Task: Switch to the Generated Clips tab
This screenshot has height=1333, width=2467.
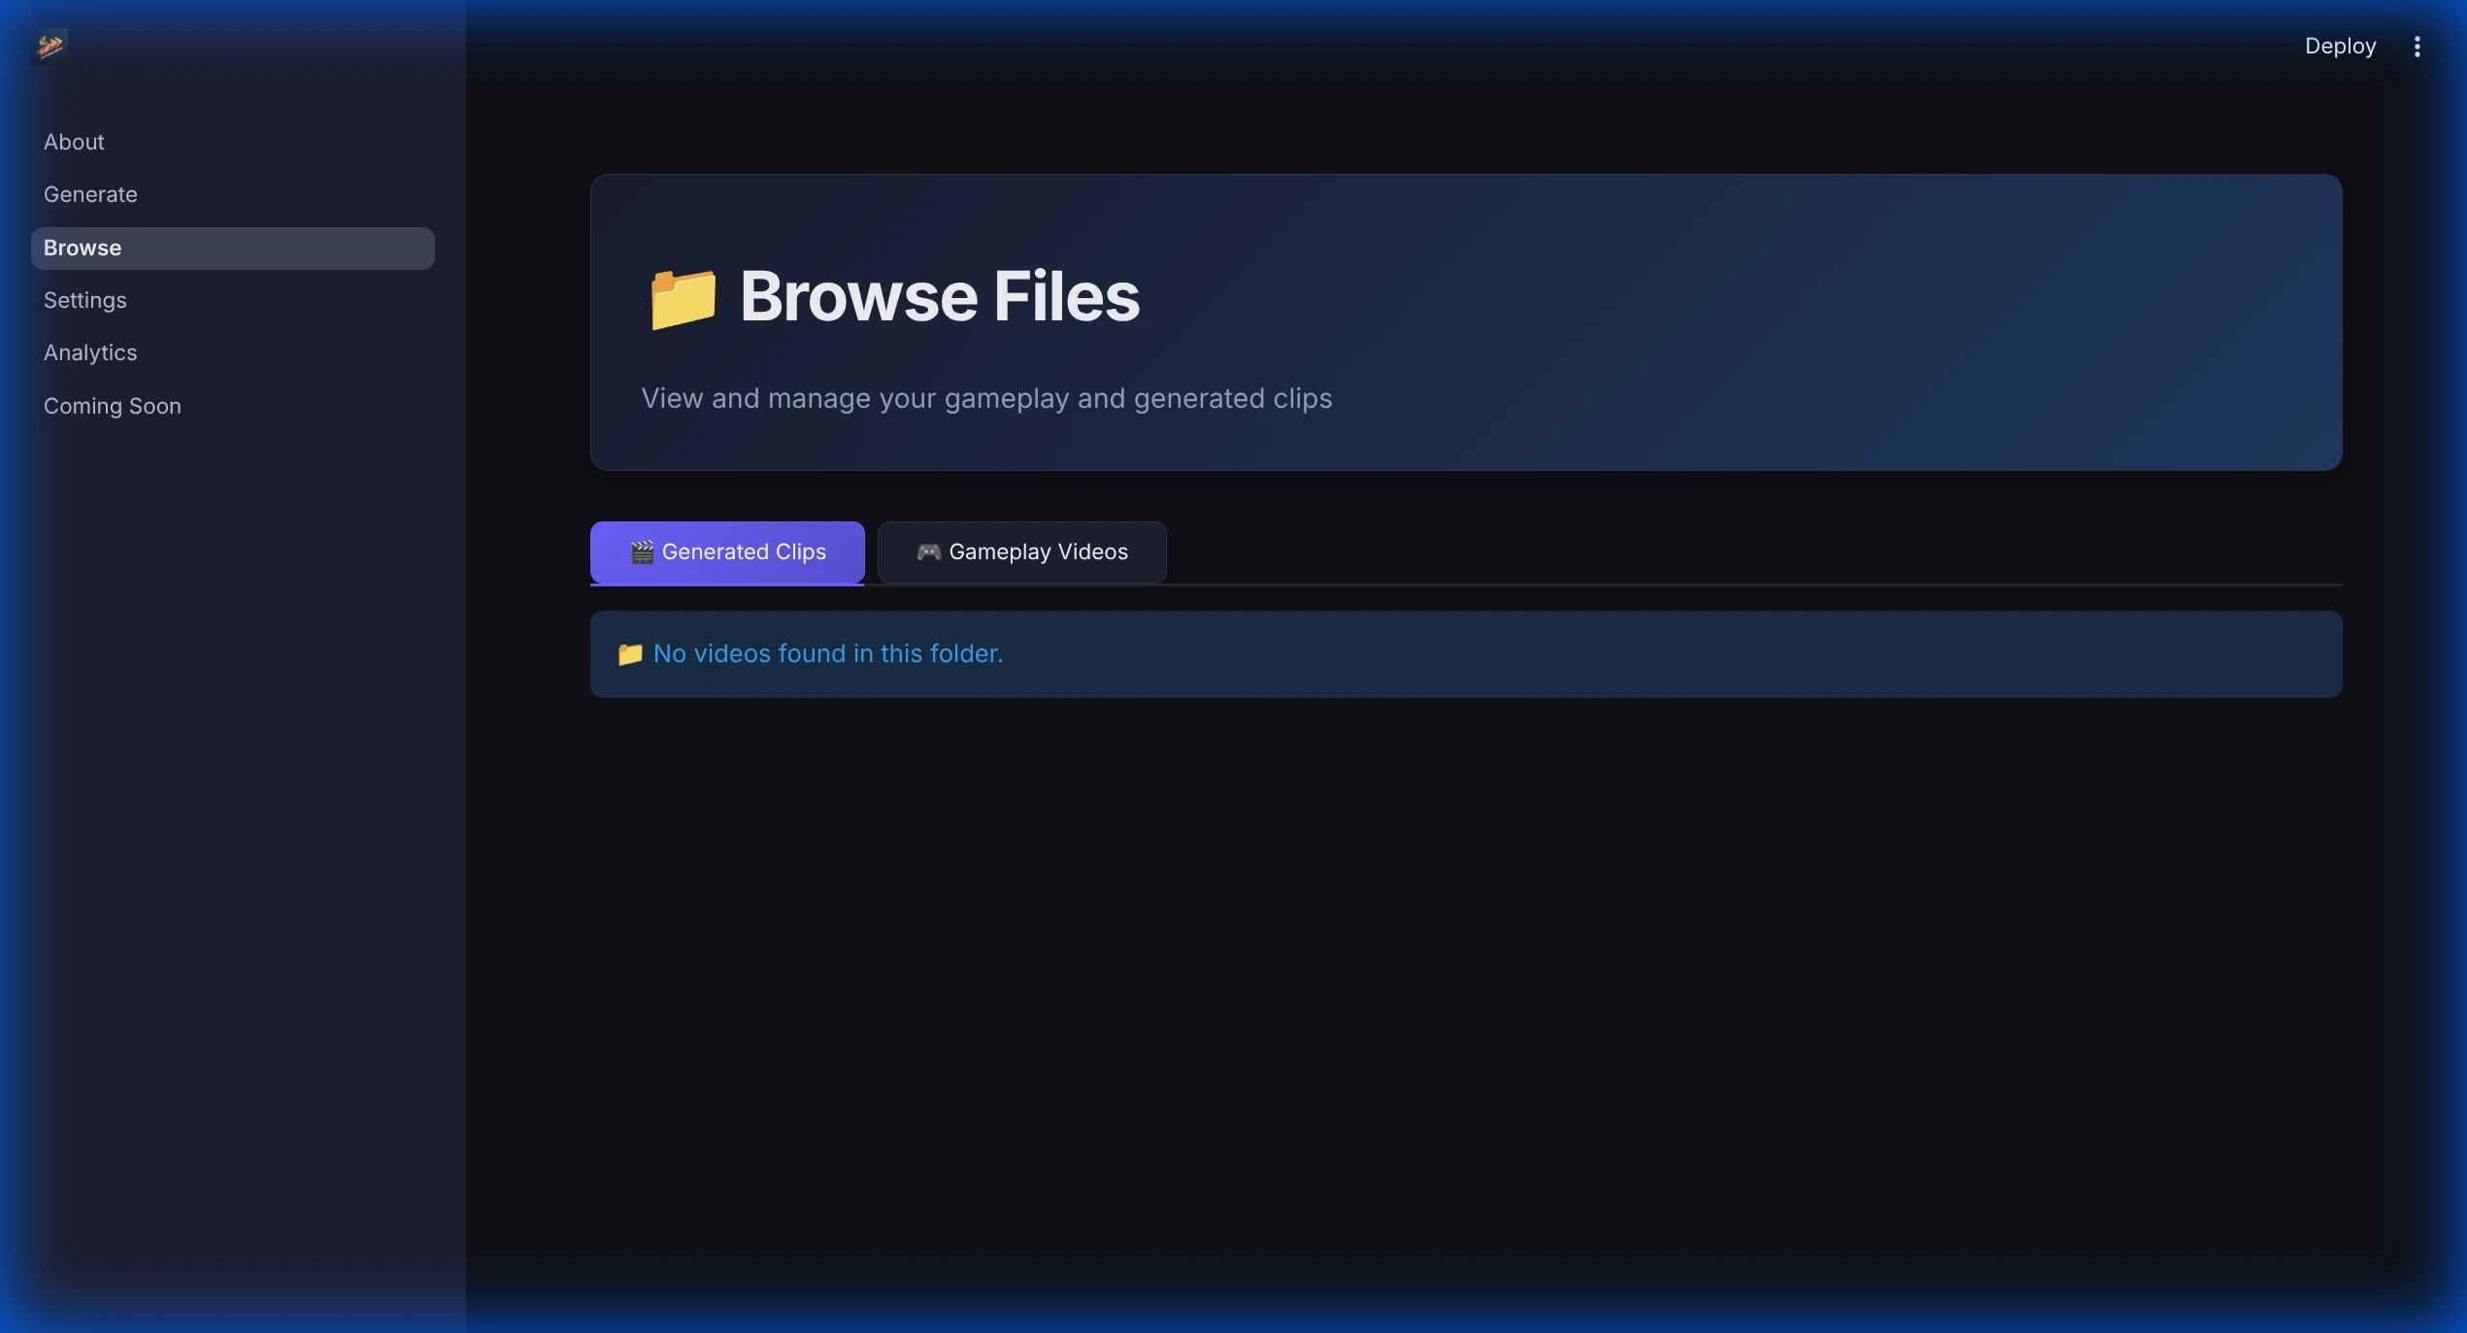Action: (x=727, y=552)
